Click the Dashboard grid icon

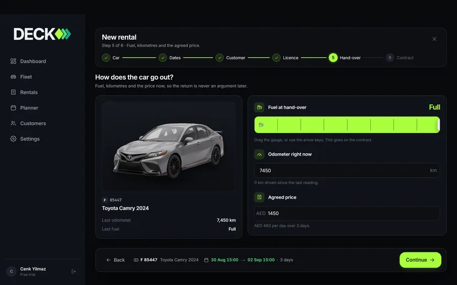[13, 61]
